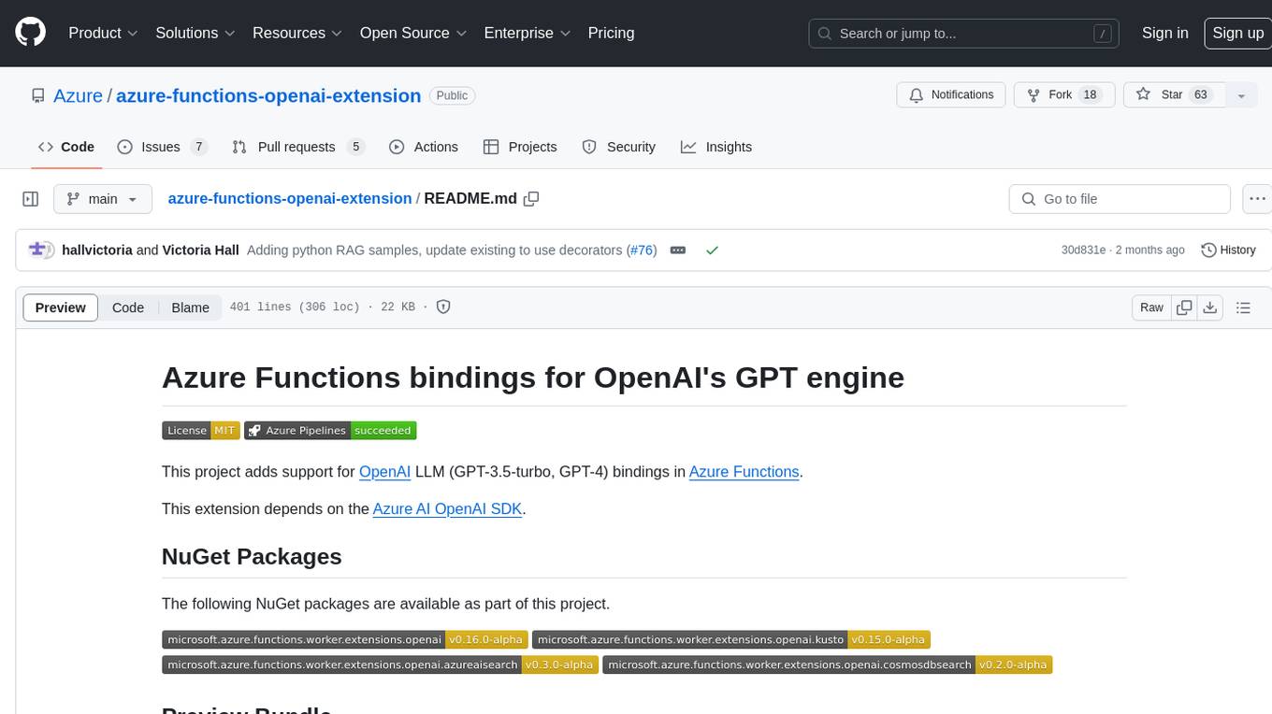Switch to the Pull requests tab
Screen dimensions: 1272x714
(297, 147)
